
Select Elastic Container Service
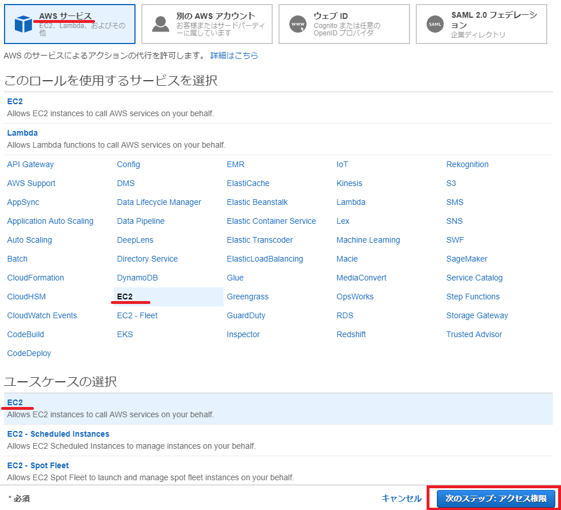(271, 221)
